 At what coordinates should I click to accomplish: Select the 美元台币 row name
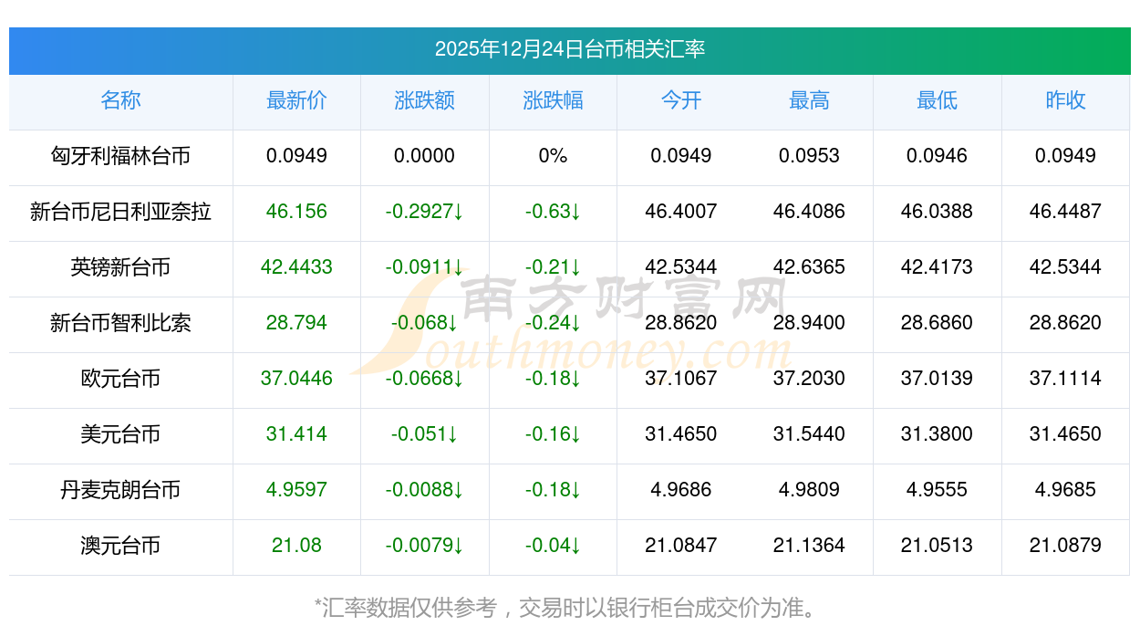tap(120, 434)
